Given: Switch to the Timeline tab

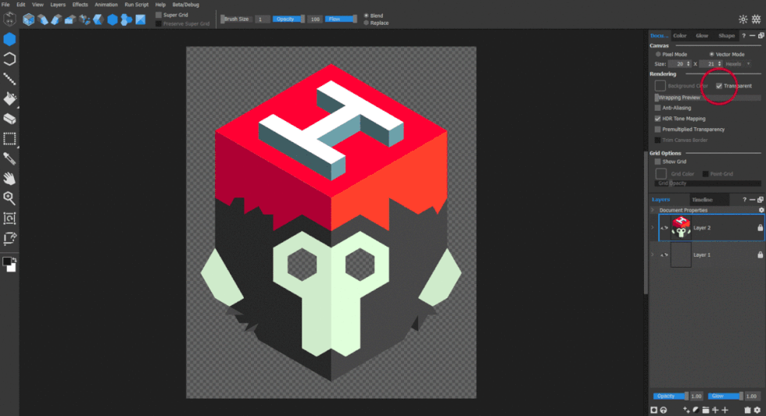Looking at the screenshot, I should [702, 200].
